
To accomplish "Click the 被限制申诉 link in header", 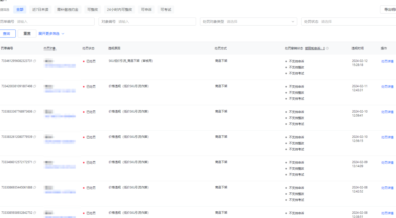I will (x=315, y=48).
